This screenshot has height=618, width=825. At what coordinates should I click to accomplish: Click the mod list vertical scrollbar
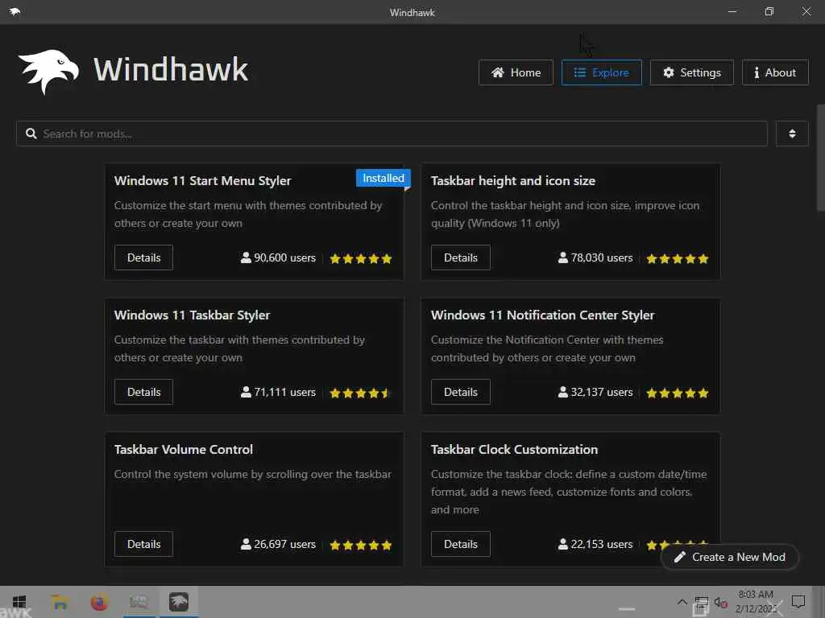pos(820,158)
